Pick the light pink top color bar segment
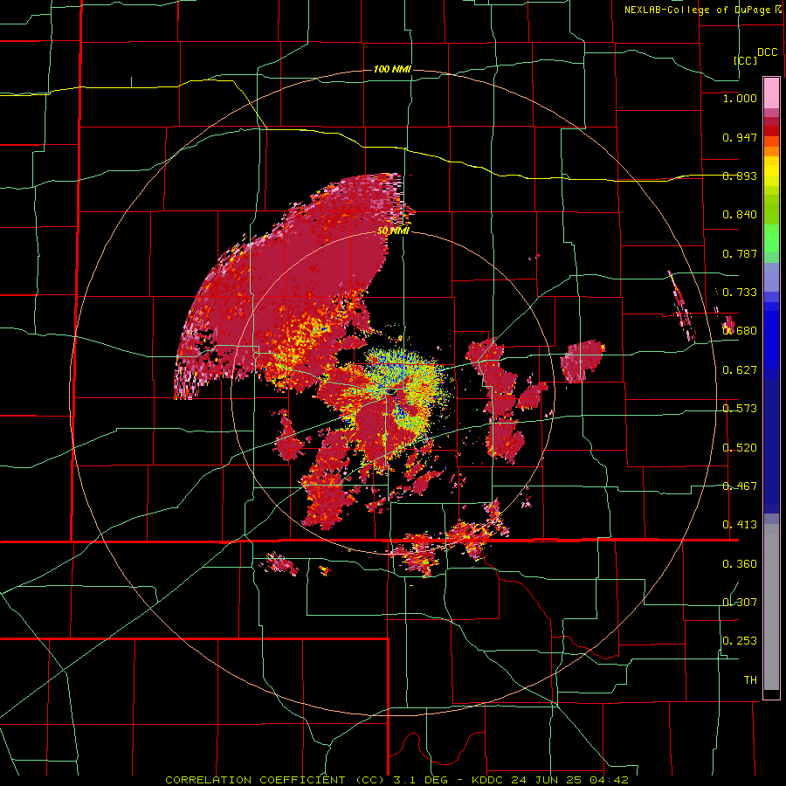786x786 pixels. (x=771, y=93)
